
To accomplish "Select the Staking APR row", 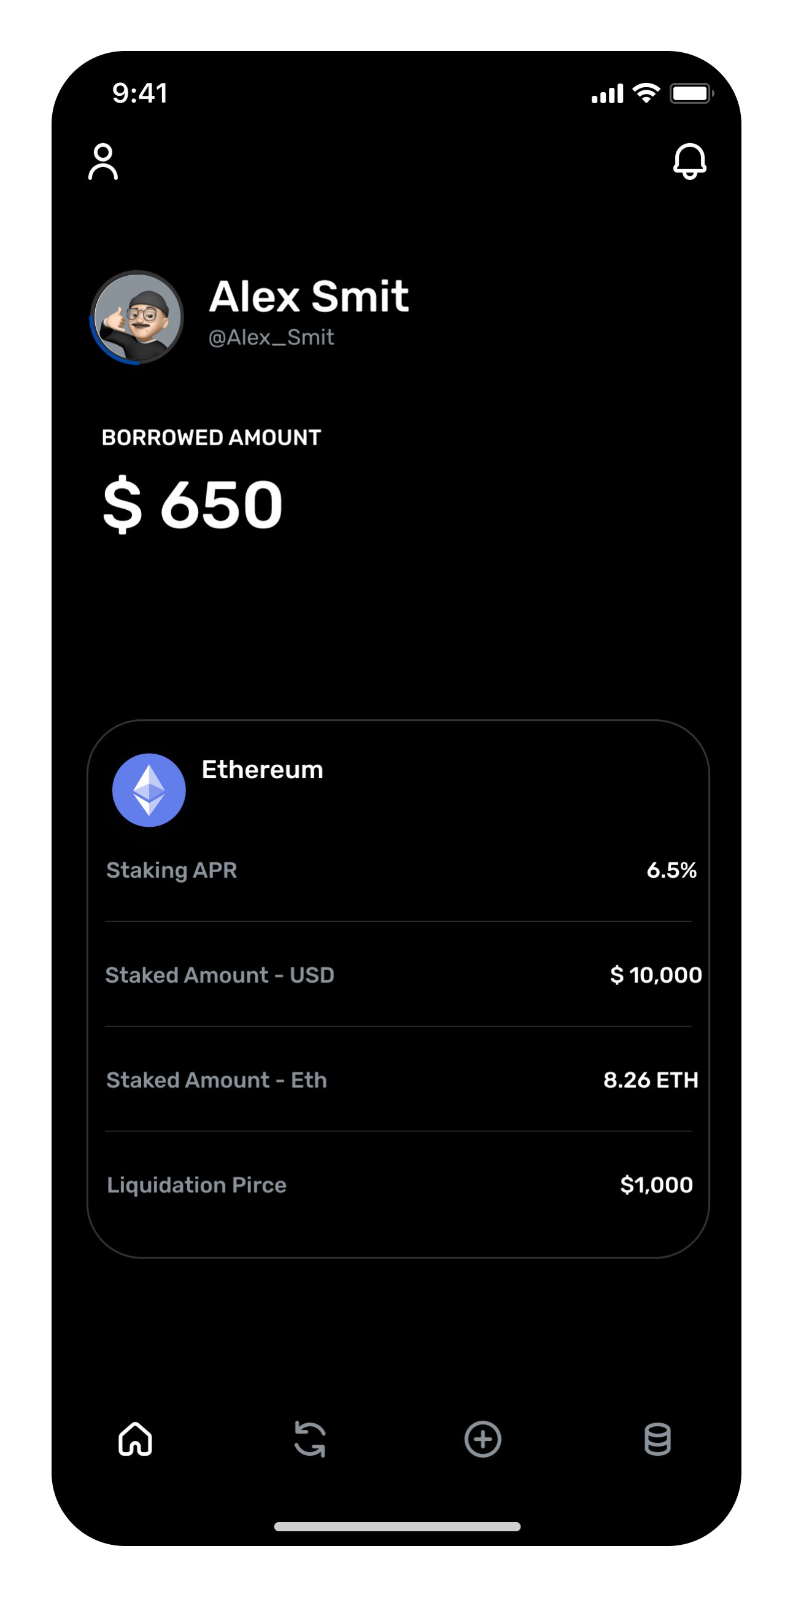I will pos(398,870).
